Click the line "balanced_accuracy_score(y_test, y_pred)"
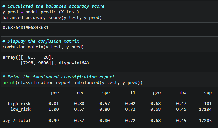The width and height of the screenshot is (218, 128). [x=52, y=18]
